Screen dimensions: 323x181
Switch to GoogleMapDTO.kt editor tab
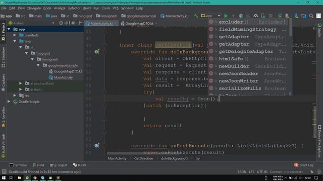pos(139,24)
